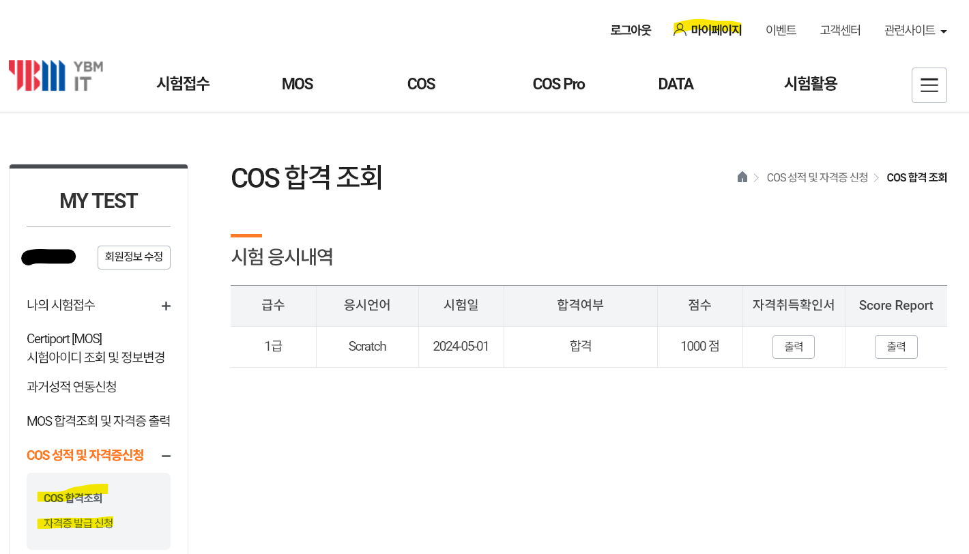The width and height of the screenshot is (969, 554).
Task: Open DATA menu
Action: (x=676, y=84)
